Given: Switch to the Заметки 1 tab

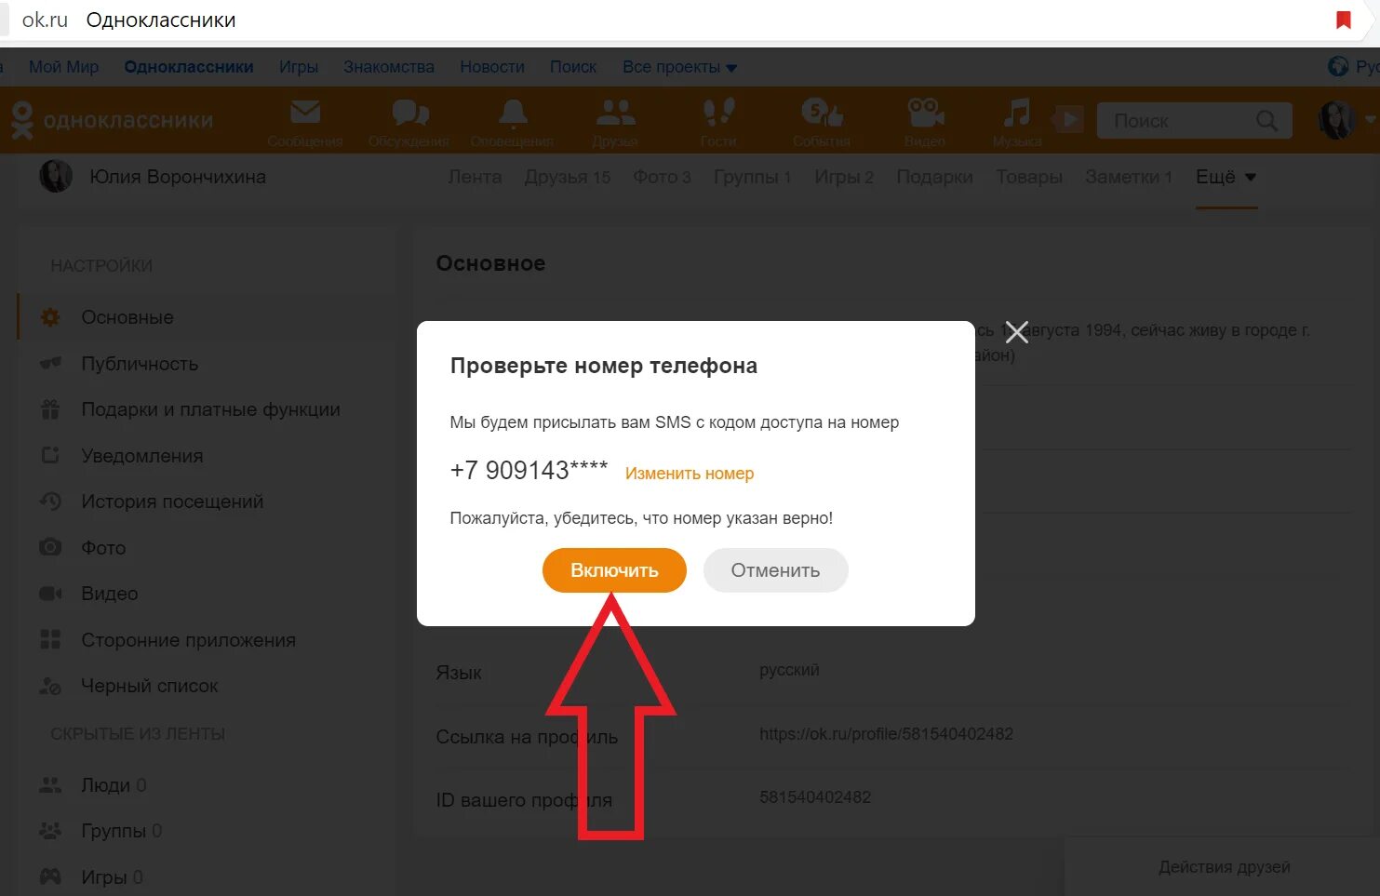Looking at the screenshot, I should coord(1129,177).
